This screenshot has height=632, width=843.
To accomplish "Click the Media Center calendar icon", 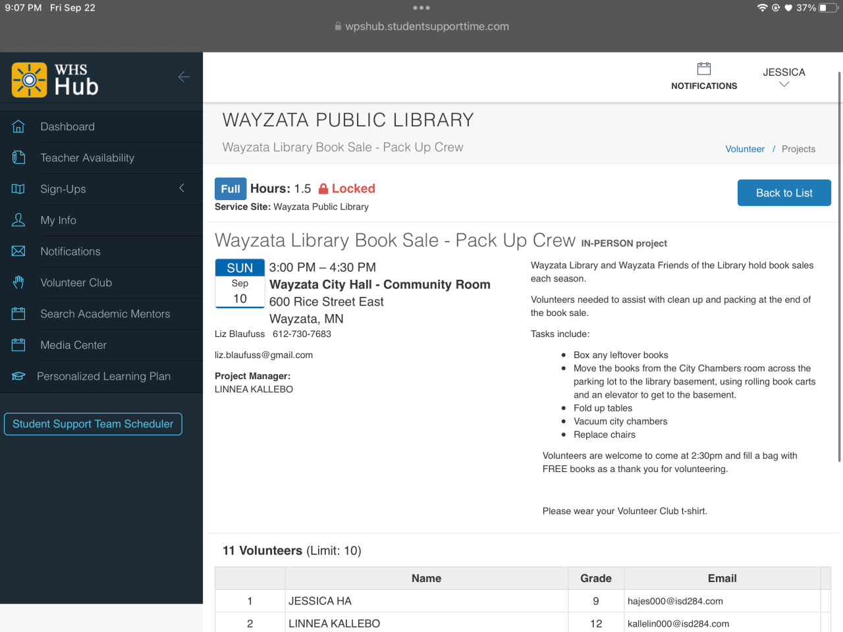I will coord(18,345).
